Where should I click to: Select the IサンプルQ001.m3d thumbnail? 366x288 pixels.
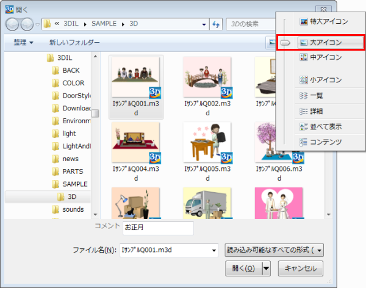[136, 87]
